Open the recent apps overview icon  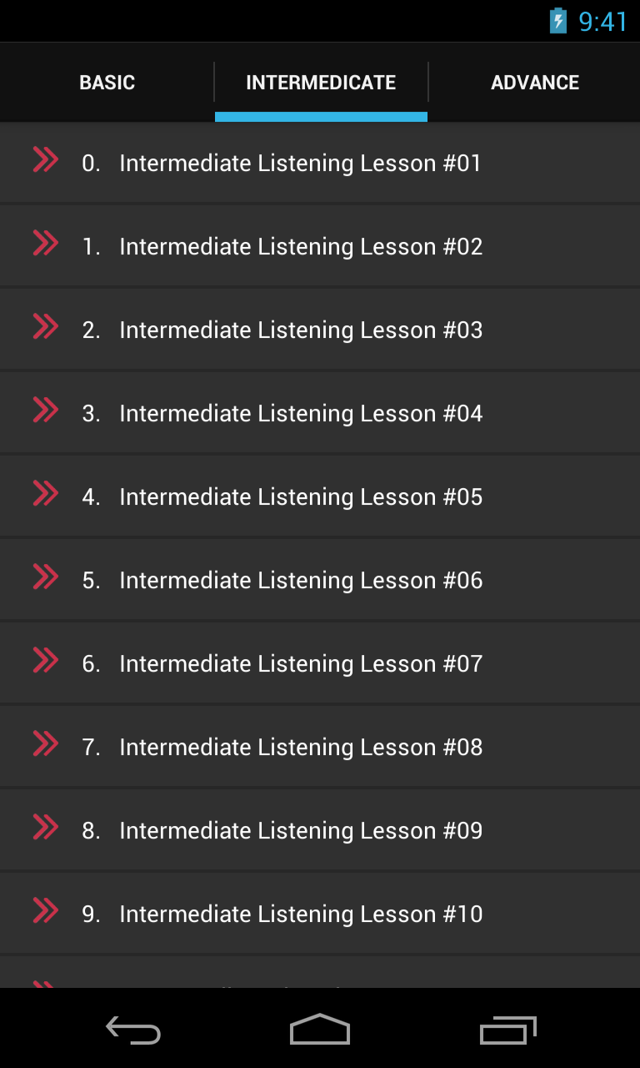pos(508,1030)
